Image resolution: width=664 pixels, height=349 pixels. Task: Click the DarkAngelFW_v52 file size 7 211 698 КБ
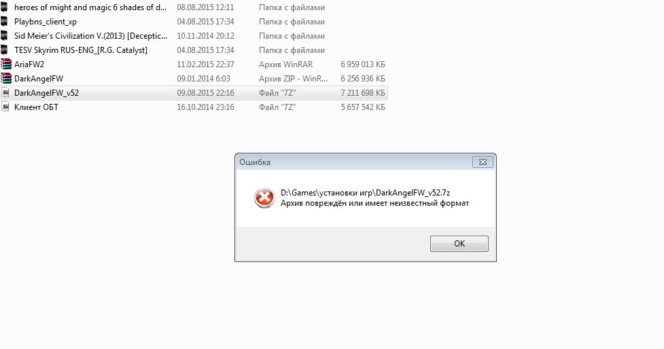tap(363, 92)
